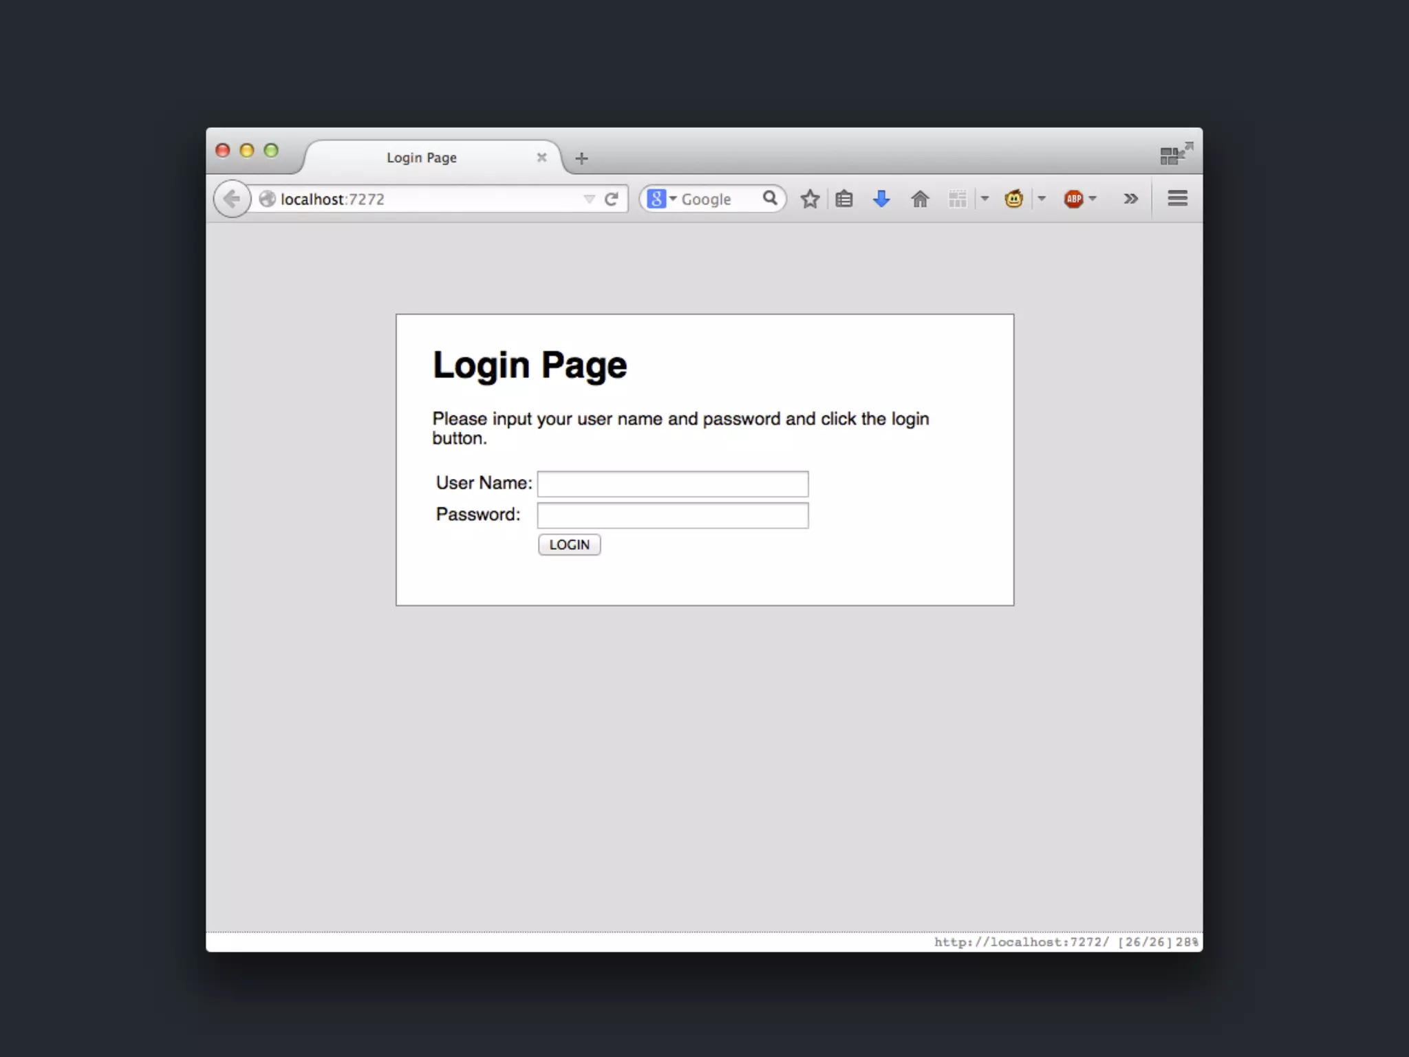1409x1057 pixels.
Task: Open the URL bar history dropdown arrow
Action: click(589, 199)
